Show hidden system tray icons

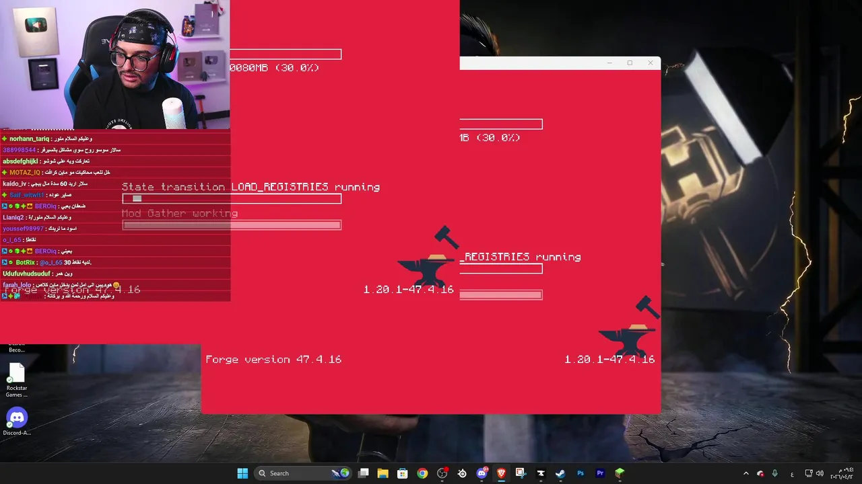[x=745, y=473]
